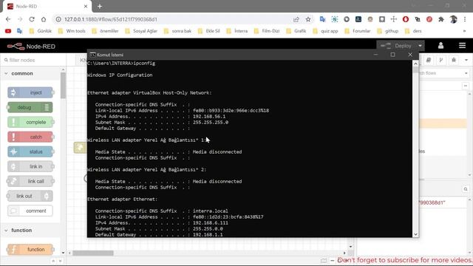Click the Komut İstemi title bar icon
Screen dimensions: 473x266
pos(92,55)
